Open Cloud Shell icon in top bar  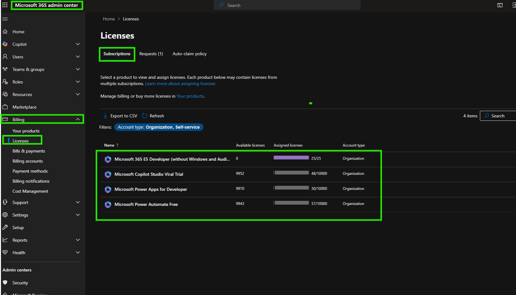point(500,5)
